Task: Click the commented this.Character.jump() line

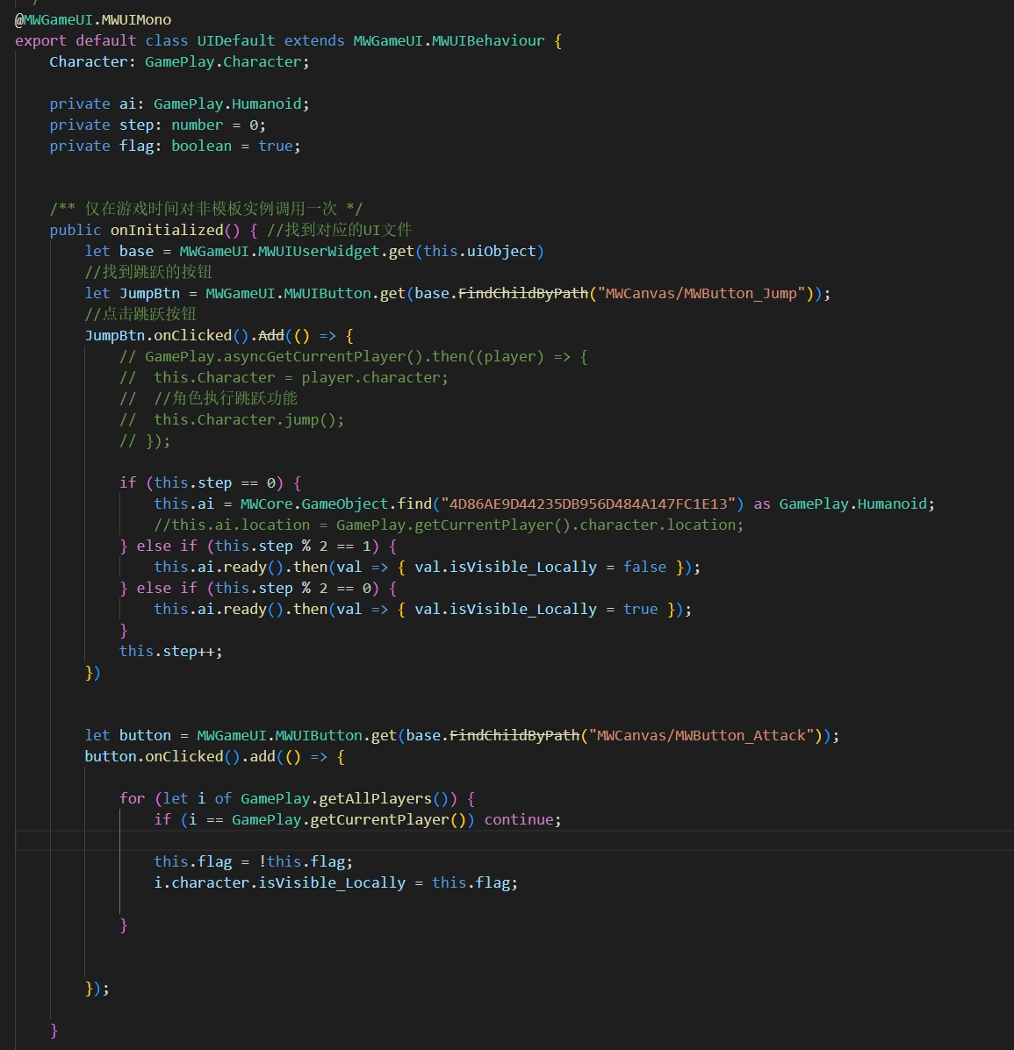Action: (x=232, y=419)
